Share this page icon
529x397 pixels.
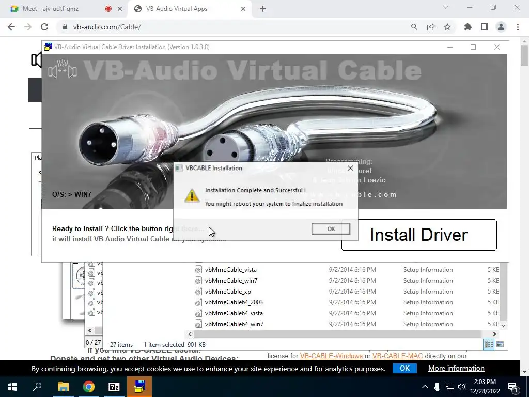click(x=430, y=27)
